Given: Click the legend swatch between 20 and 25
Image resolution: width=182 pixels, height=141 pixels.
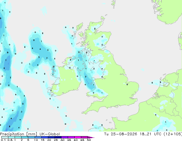Looking at the screenshot, I should point(51,137).
